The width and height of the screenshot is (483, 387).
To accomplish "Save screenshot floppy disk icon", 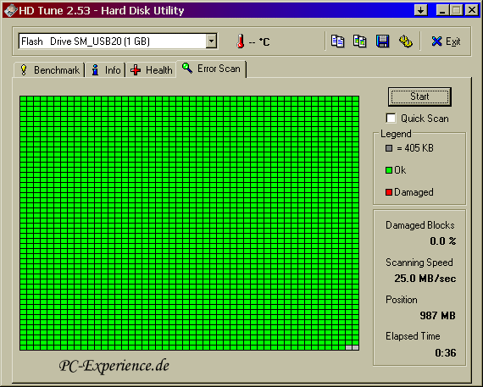I will 382,41.
